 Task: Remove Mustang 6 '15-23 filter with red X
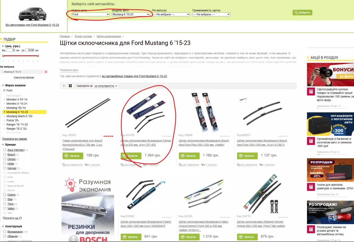coord(46,72)
